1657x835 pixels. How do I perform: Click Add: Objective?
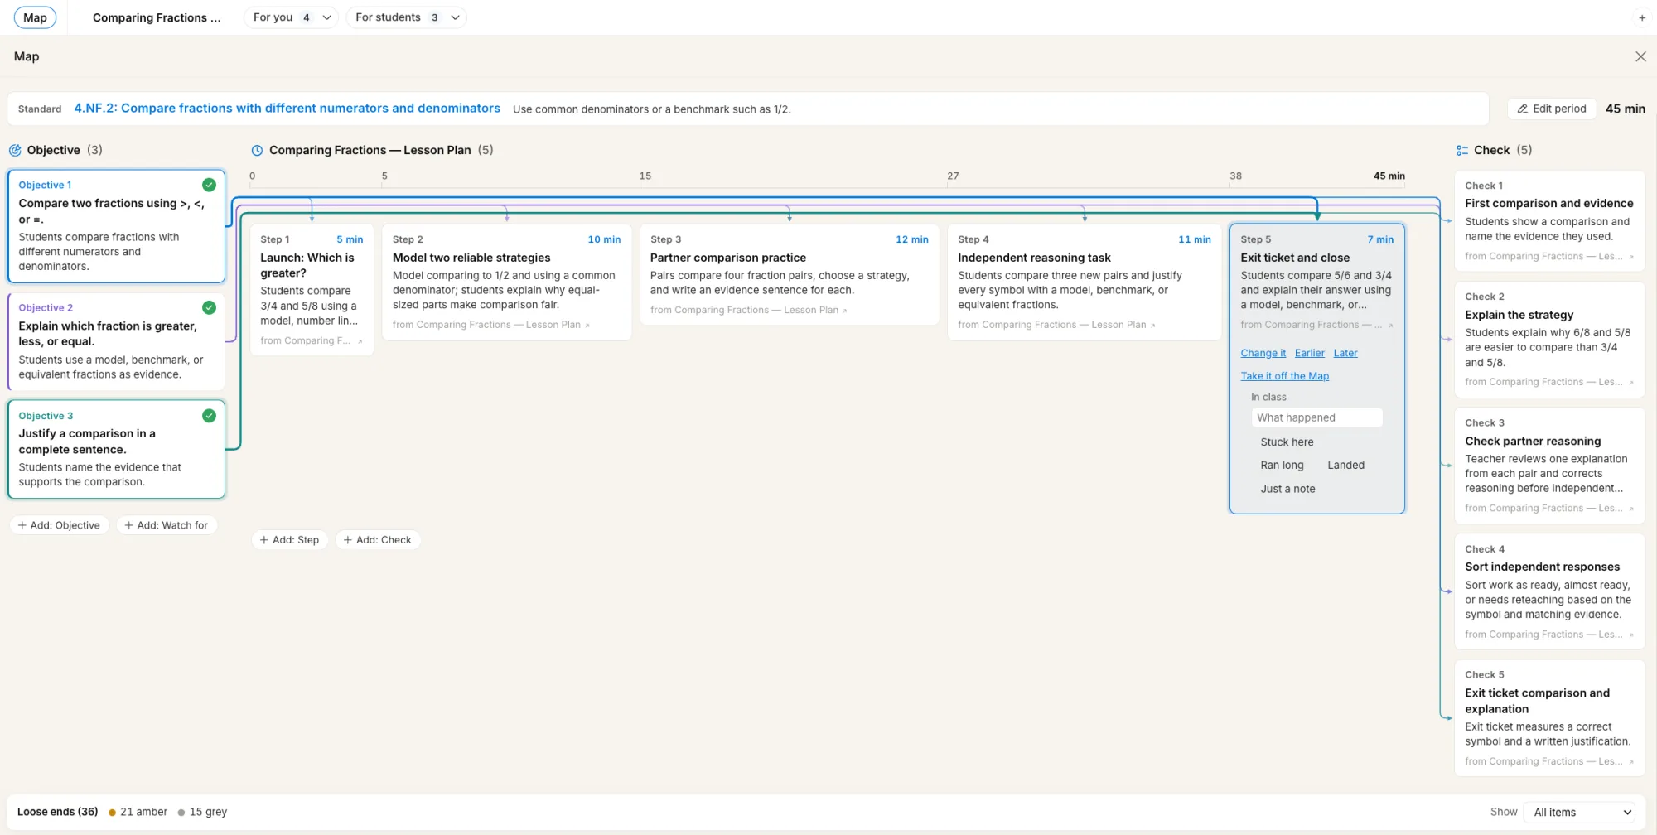(59, 525)
